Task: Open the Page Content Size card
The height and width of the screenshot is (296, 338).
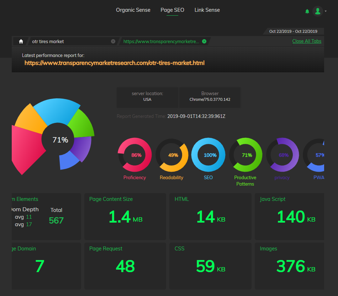Action: click(125, 217)
